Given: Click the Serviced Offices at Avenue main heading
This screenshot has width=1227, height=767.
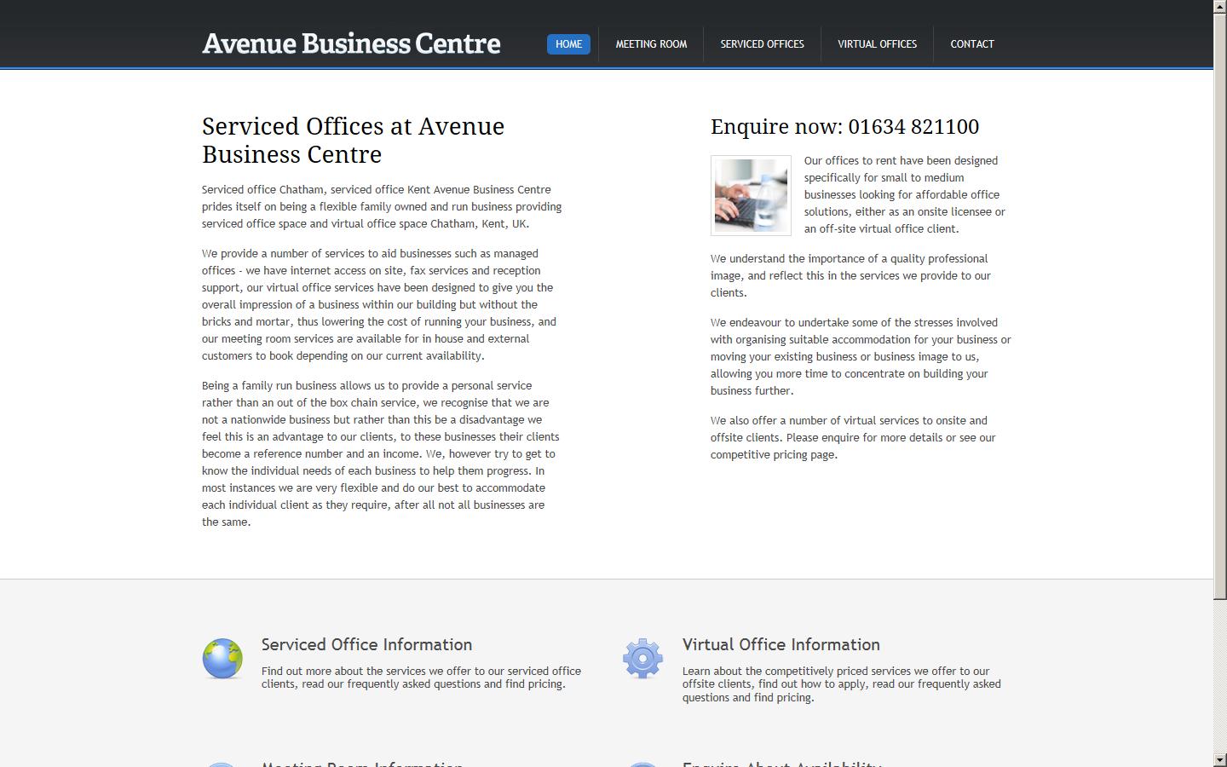Looking at the screenshot, I should point(353,141).
